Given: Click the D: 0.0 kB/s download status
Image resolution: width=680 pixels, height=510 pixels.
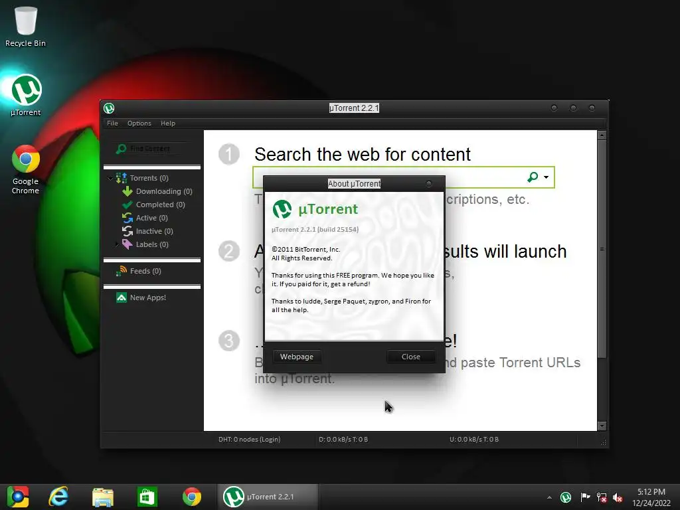Looking at the screenshot, I should point(343,440).
